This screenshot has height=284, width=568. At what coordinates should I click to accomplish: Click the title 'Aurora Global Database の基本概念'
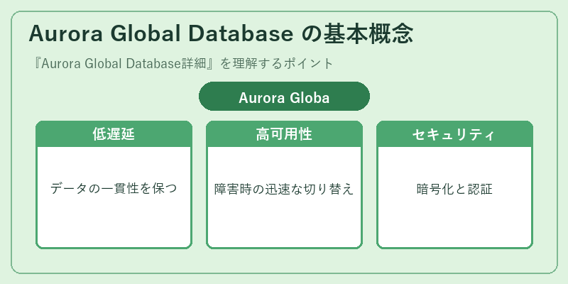[221, 34]
